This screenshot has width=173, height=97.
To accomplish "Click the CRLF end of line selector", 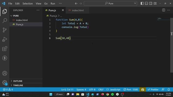I will 101,89.
